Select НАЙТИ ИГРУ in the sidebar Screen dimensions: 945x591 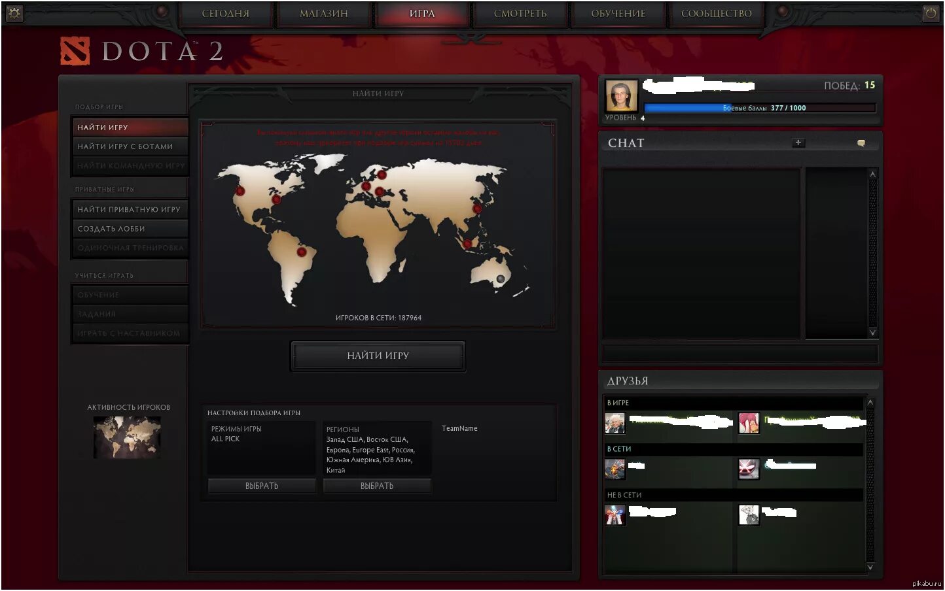click(130, 127)
